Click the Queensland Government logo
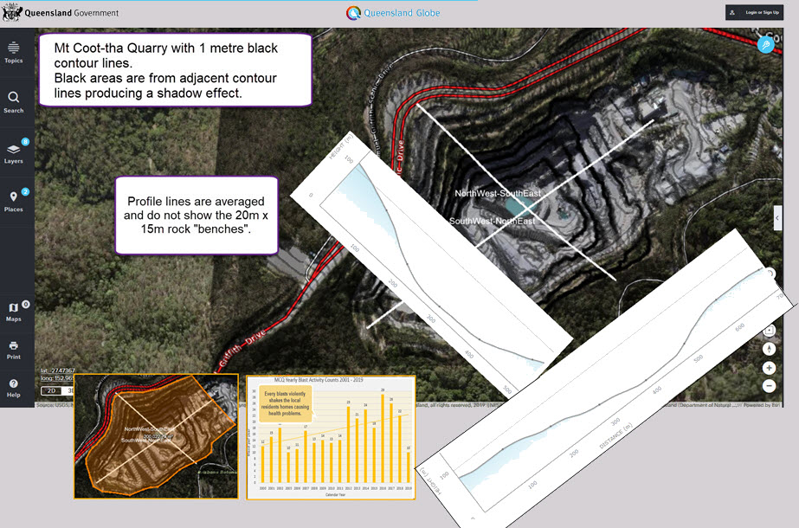The width and height of the screenshot is (799, 528). point(61,13)
